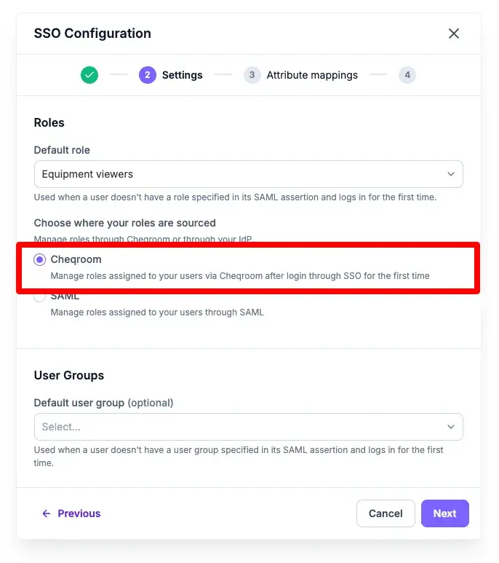The image size is (499, 563).
Task: Click the Cheqroom option label
Action: tap(76, 259)
